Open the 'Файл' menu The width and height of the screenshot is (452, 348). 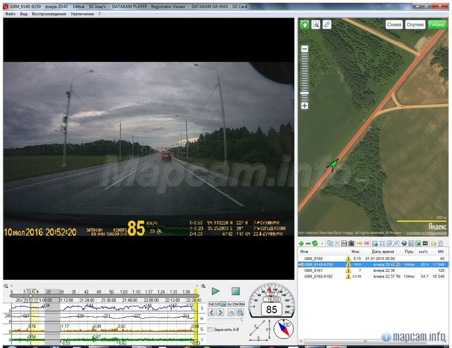(10, 14)
